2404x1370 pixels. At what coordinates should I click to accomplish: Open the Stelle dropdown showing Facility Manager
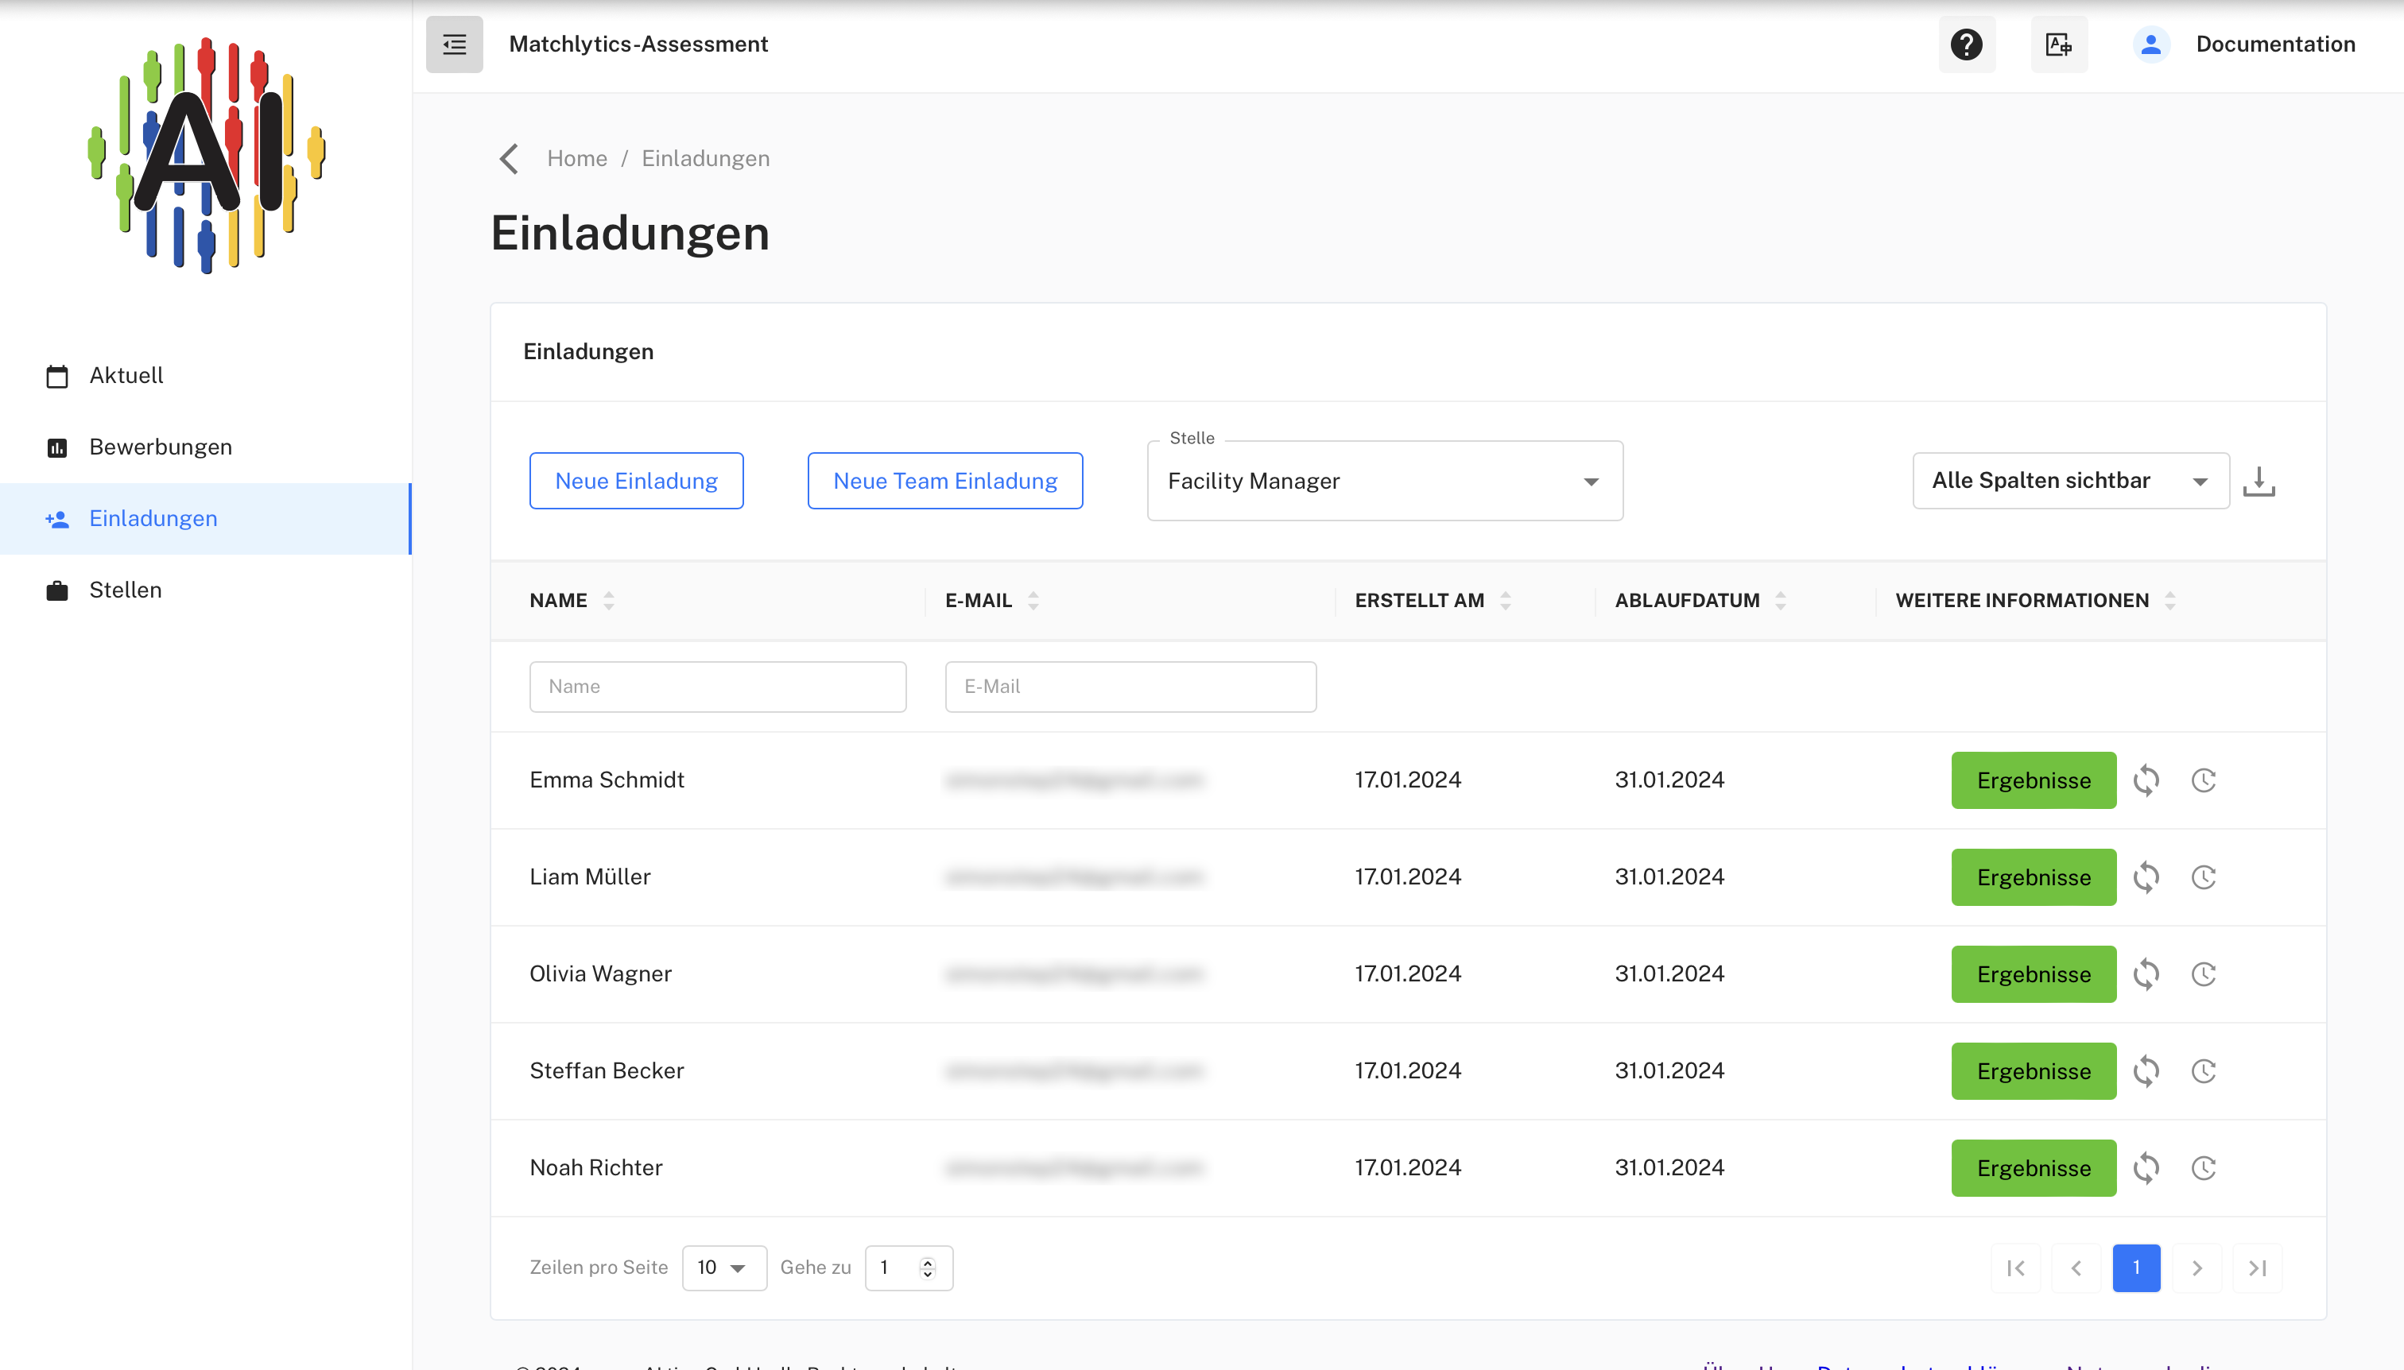coord(1385,481)
